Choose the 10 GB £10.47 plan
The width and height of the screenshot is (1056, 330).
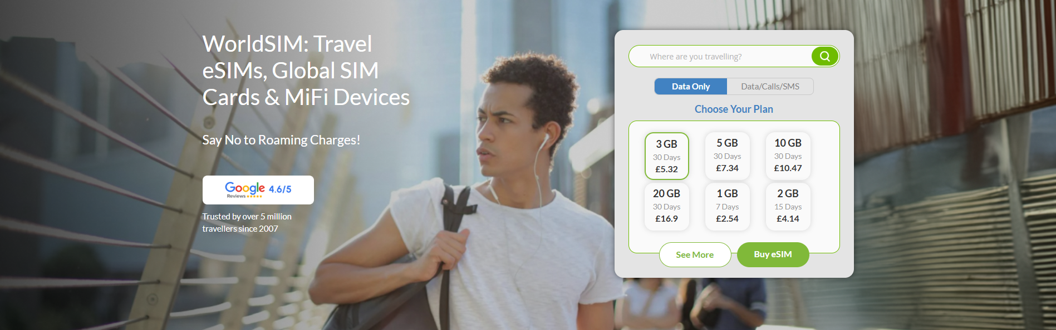click(x=788, y=156)
